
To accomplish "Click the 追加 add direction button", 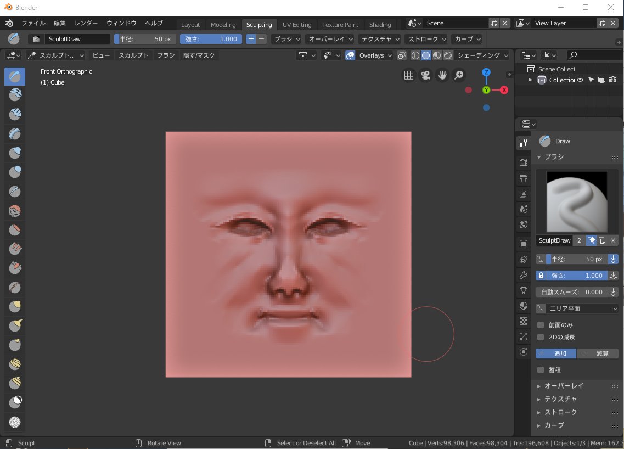I will click(555, 353).
